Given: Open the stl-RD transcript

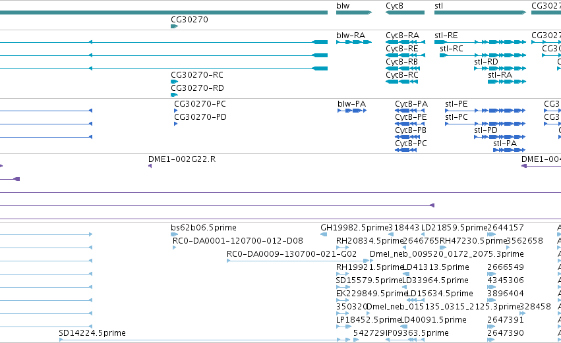Looking at the screenshot, I should coord(500,68).
